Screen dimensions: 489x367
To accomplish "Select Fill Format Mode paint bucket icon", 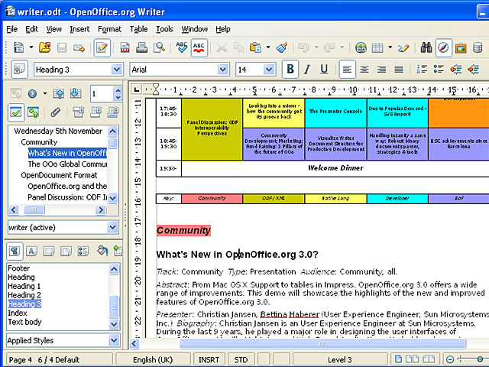I will pyautogui.click(x=102, y=251).
